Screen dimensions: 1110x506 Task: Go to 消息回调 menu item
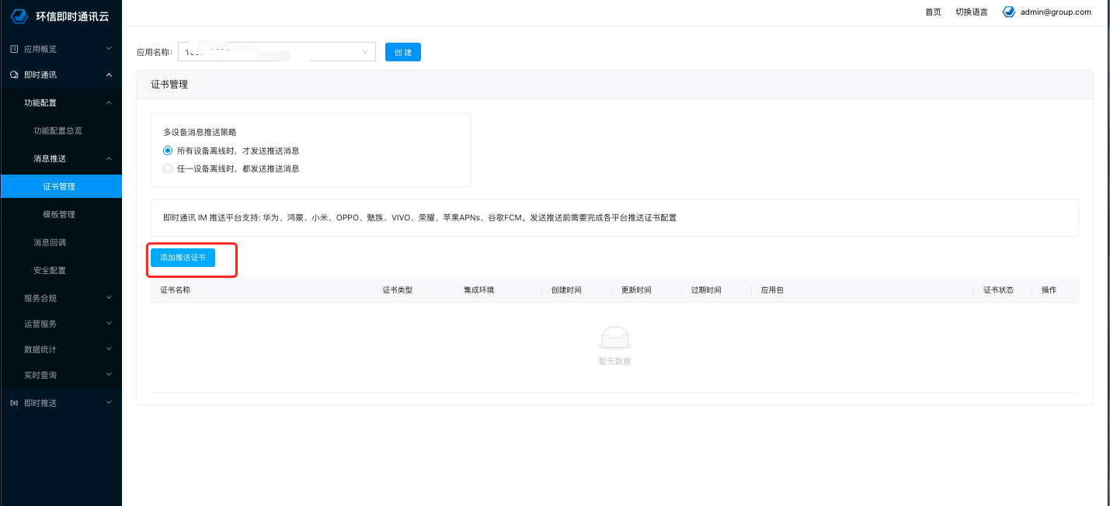coord(50,242)
